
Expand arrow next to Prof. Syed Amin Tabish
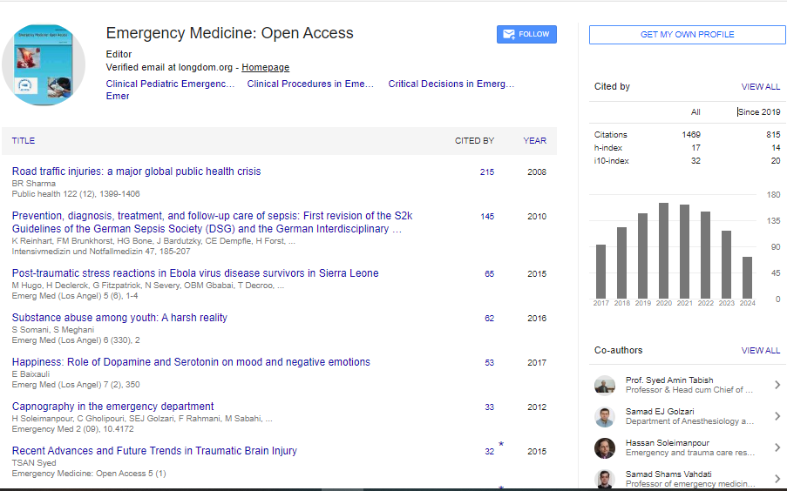click(777, 386)
